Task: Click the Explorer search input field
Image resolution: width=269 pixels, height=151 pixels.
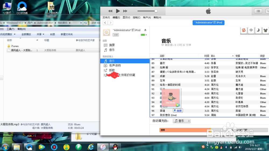Action: (95, 23)
